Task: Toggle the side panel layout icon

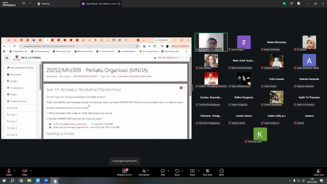Action: [x=299, y=4]
